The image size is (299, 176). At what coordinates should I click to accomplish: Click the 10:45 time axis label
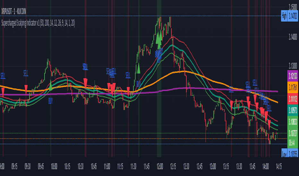click(x=94, y=167)
